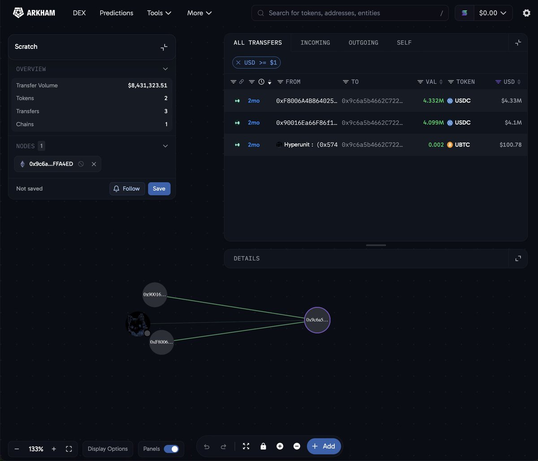The image size is (538, 461).
Task: Open the settings gear
Action: [527, 13]
